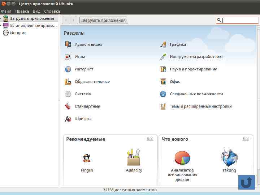Screen dimensions: 260x195
Task: Click the Загрузить приложения breadcrumb button
Action: [104, 20]
